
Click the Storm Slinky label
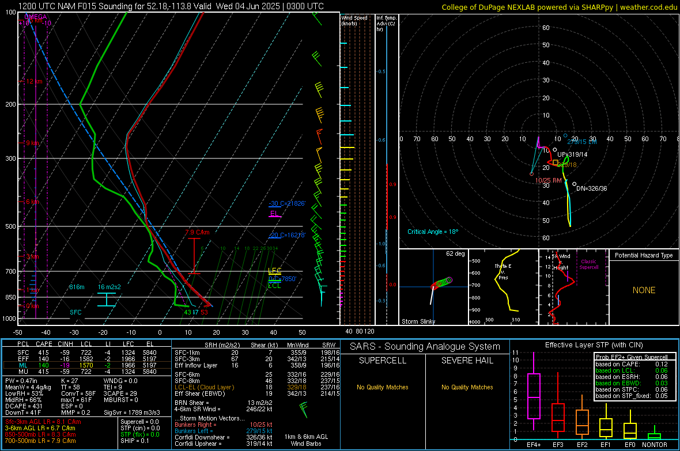(418, 321)
